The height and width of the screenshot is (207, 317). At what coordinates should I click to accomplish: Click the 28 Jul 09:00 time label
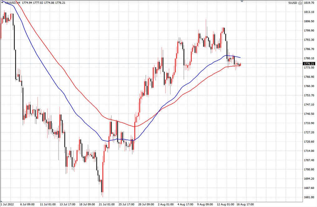tap(146, 205)
